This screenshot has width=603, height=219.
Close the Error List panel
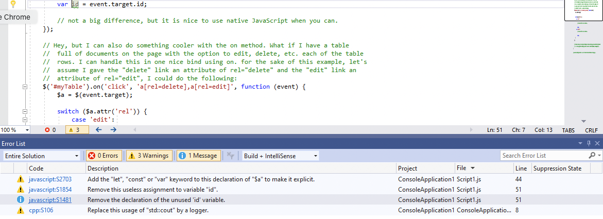[597, 143]
